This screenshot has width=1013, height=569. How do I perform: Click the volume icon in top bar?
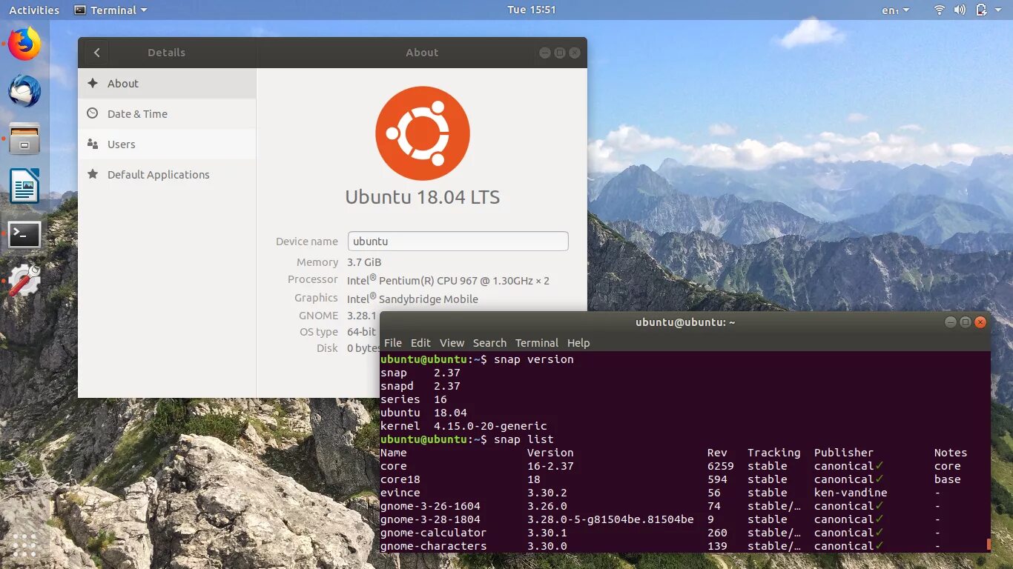tap(960, 10)
